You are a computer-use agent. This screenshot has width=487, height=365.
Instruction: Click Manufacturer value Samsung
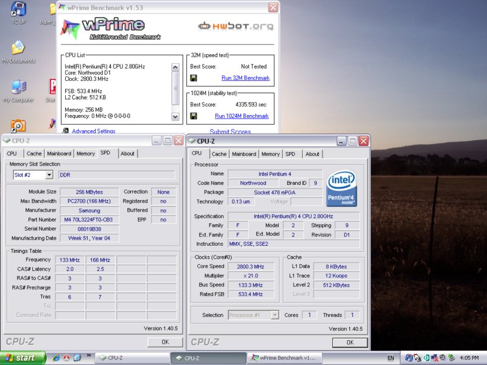point(89,210)
